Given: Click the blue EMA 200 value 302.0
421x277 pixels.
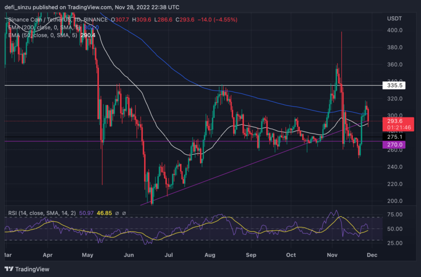Looking at the screenshot, I should pyautogui.click(x=93, y=27).
